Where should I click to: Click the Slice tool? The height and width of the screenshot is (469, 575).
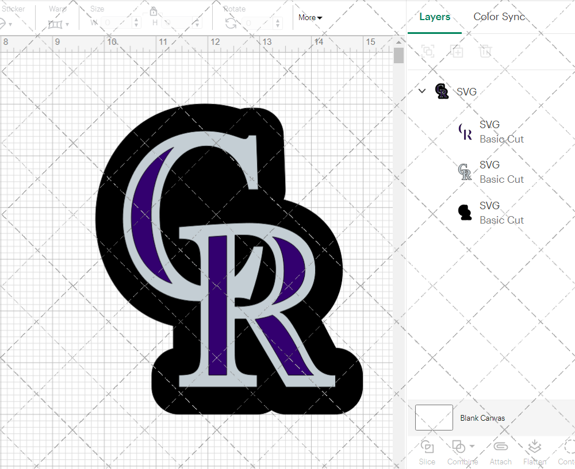427,452
